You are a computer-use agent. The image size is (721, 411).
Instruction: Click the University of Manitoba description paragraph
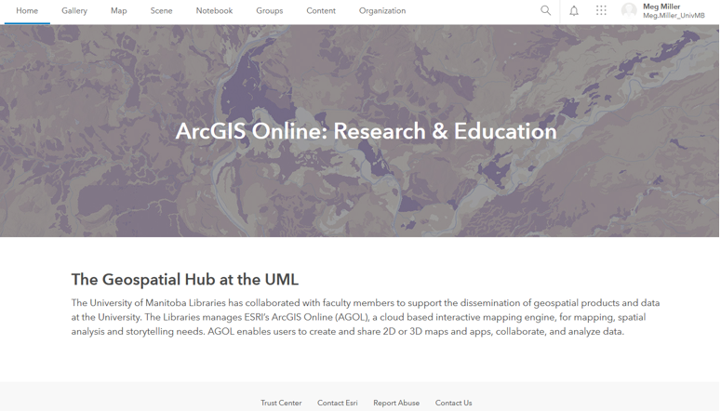click(x=365, y=317)
